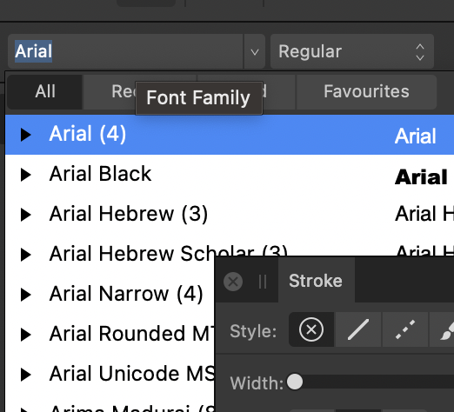Expand the Arial Unicode MS triangle
Image resolution: width=454 pixels, height=412 pixels.
[26, 375]
